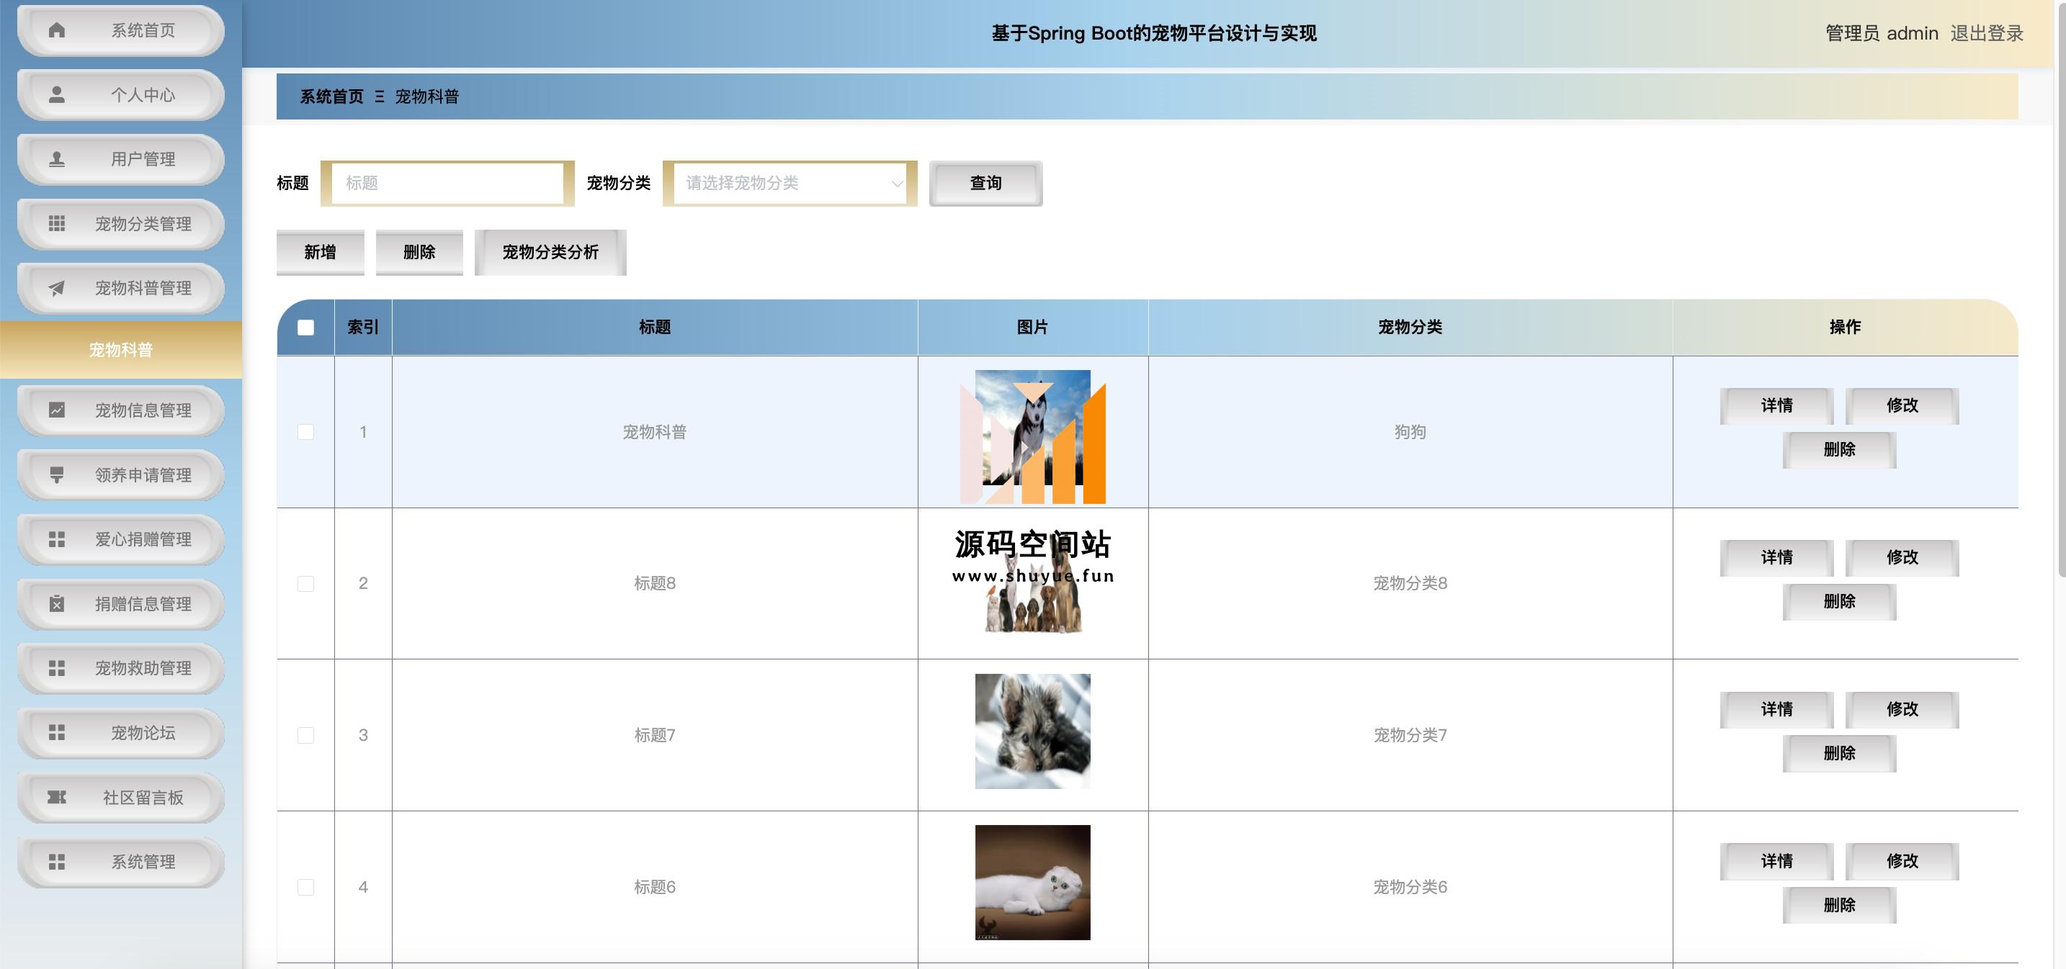Click 管理员 admin text in header
Image resolution: width=2066 pixels, height=969 pixels.
[1882, 34]
